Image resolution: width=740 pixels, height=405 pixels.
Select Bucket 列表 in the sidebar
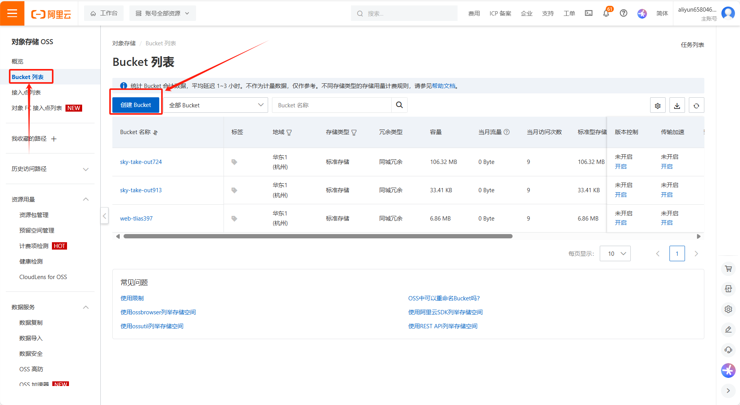pyautogui.click(x=28, y=77)
